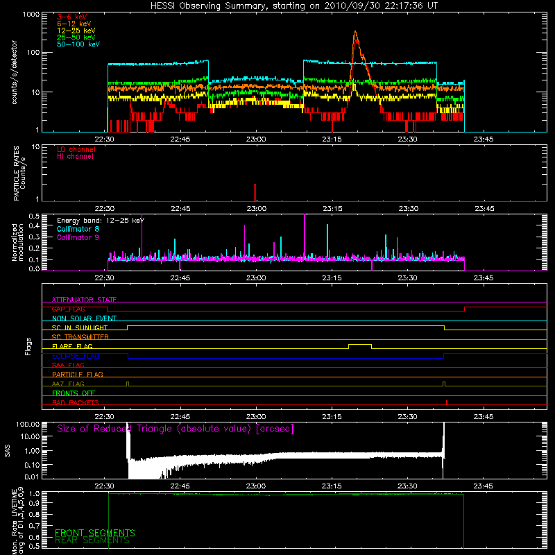Click the particle rate spike near 23:00
555x555 pixels.
[x=255, y=192]
